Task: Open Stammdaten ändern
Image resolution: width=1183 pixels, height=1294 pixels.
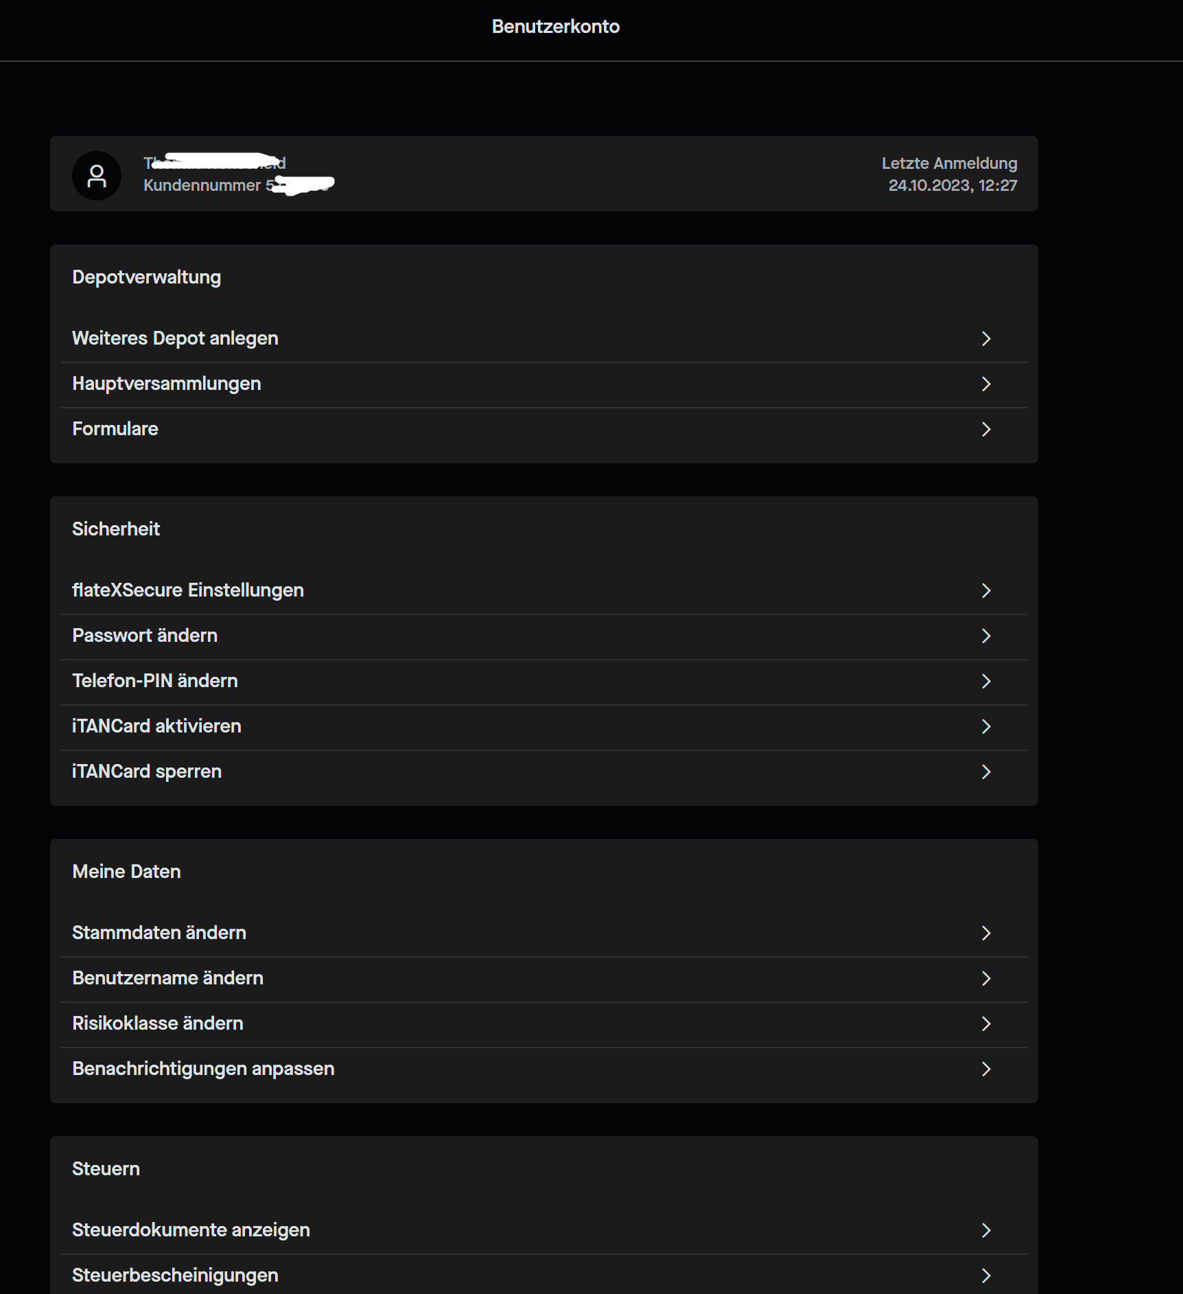Action: click(544, 933)
